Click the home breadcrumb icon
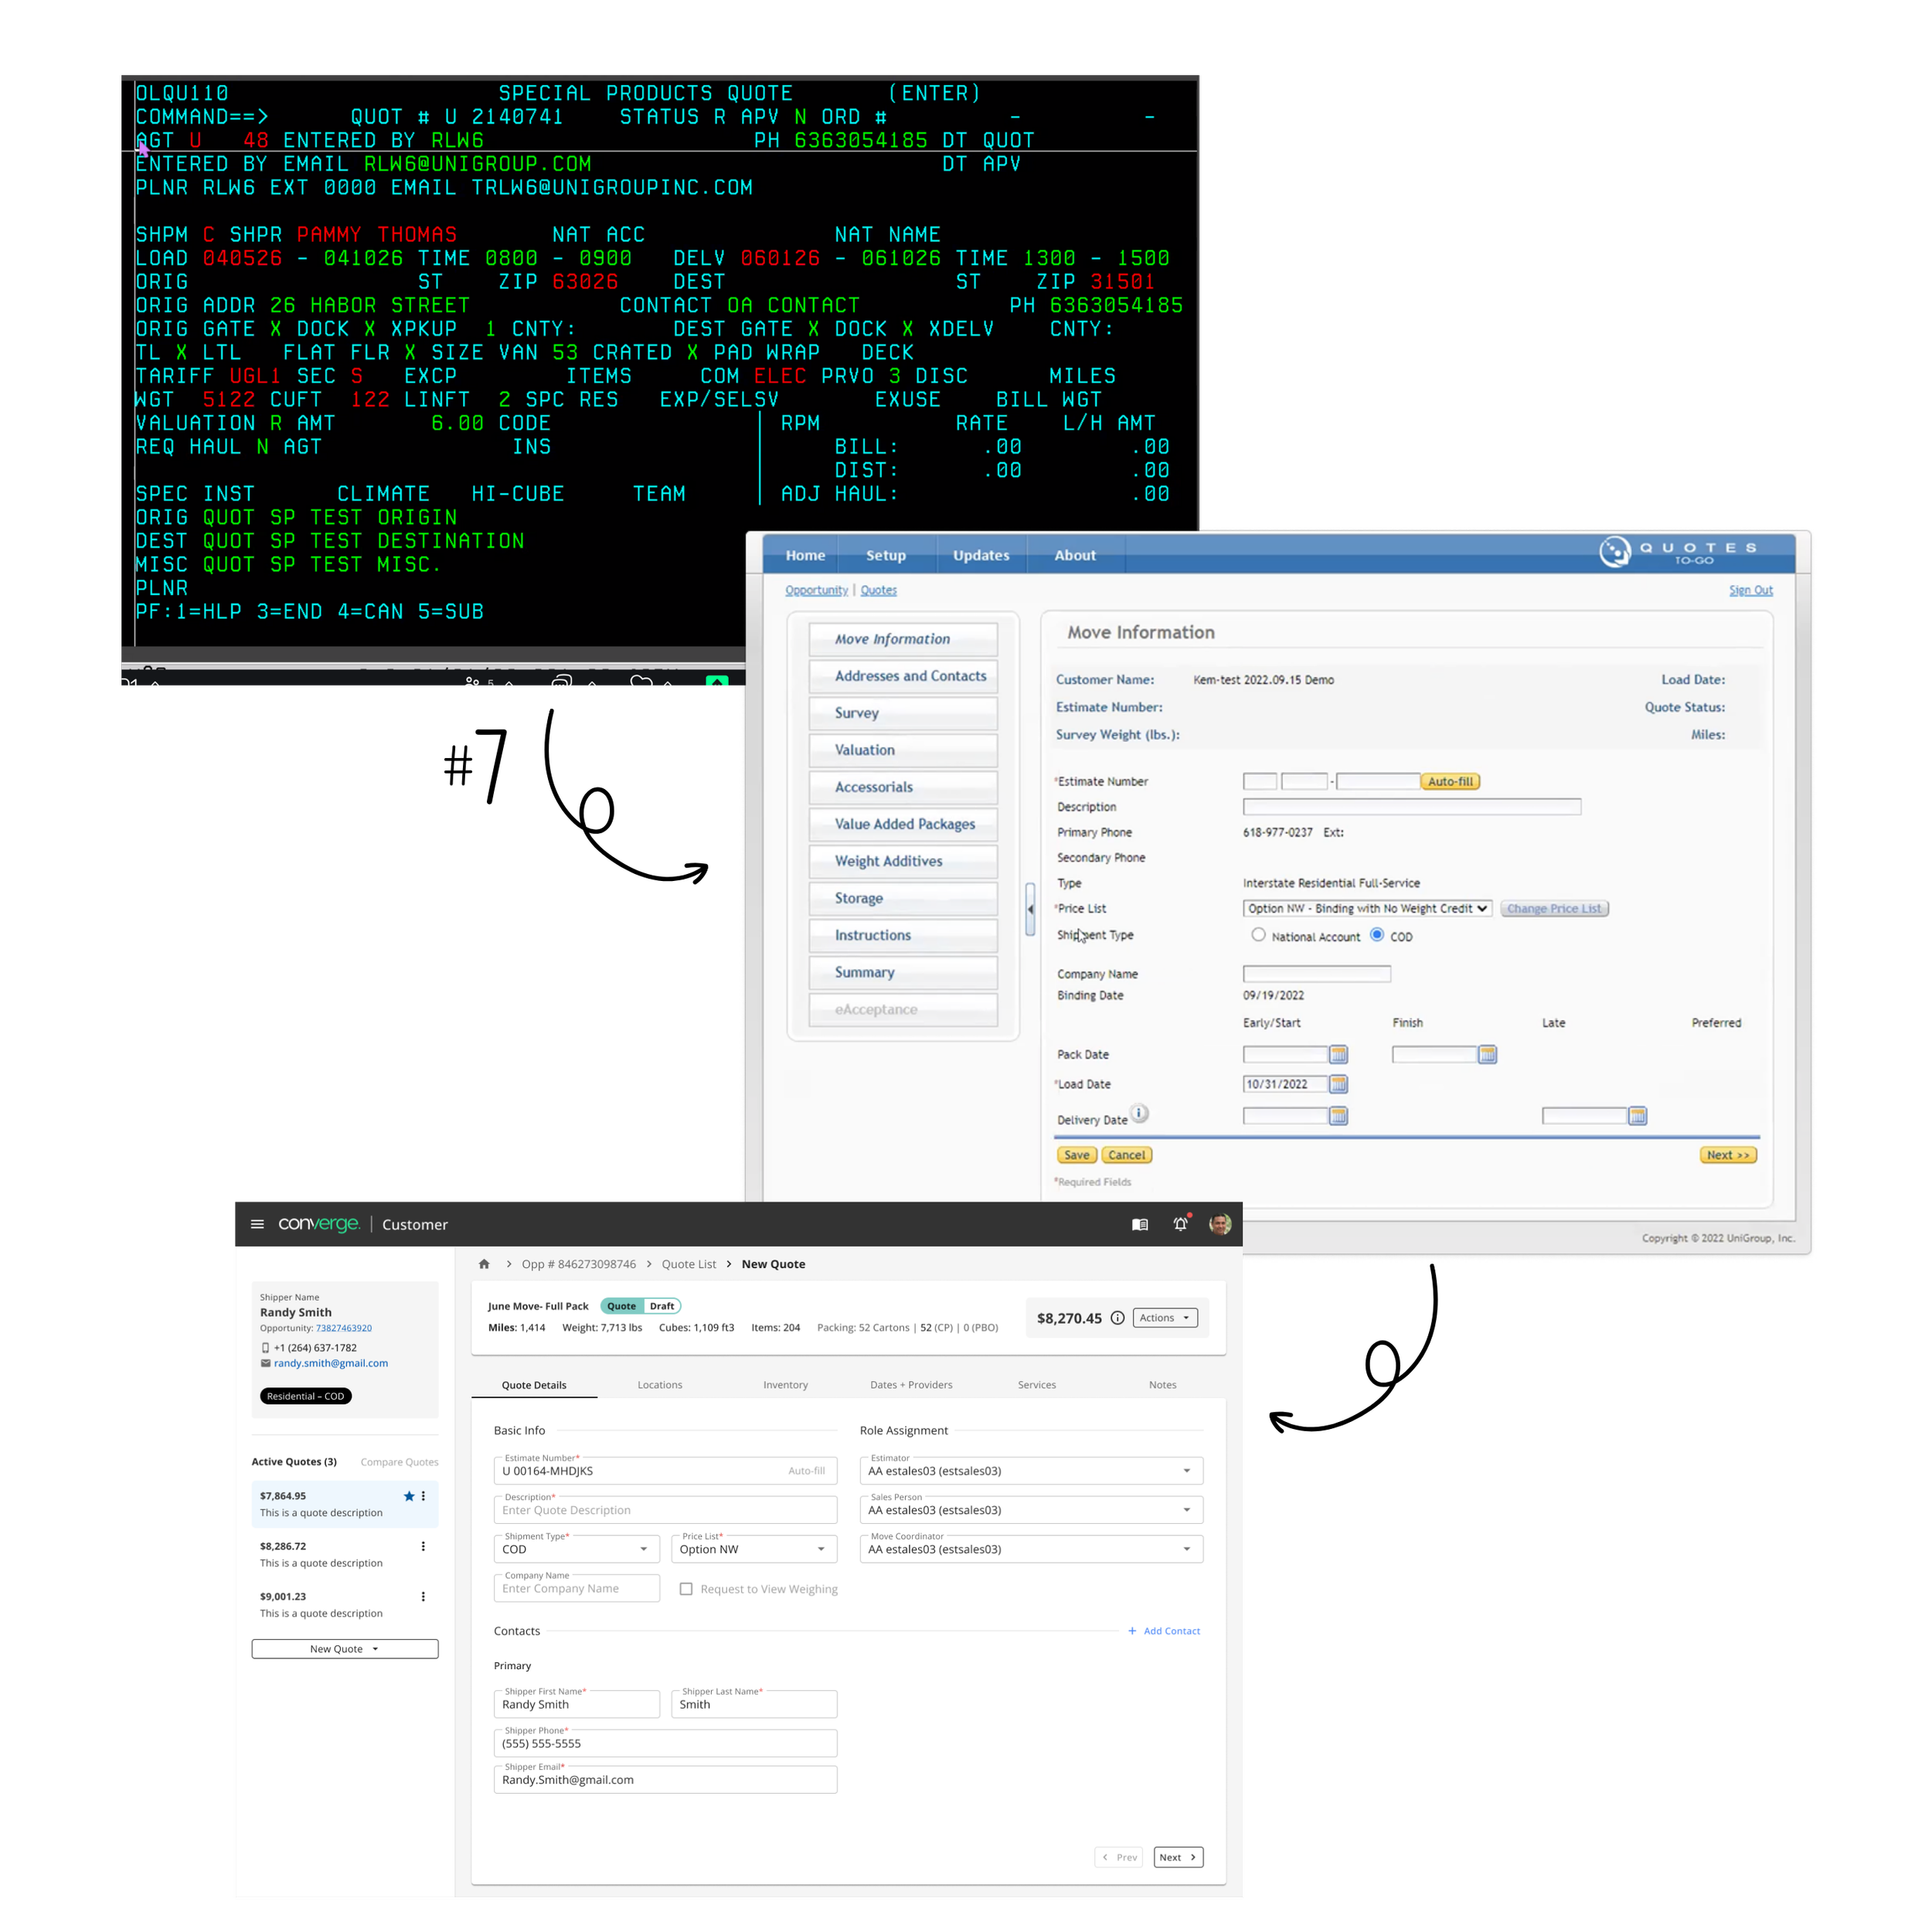This screenshot has width=1932, height=1932. pos(484,1264)
